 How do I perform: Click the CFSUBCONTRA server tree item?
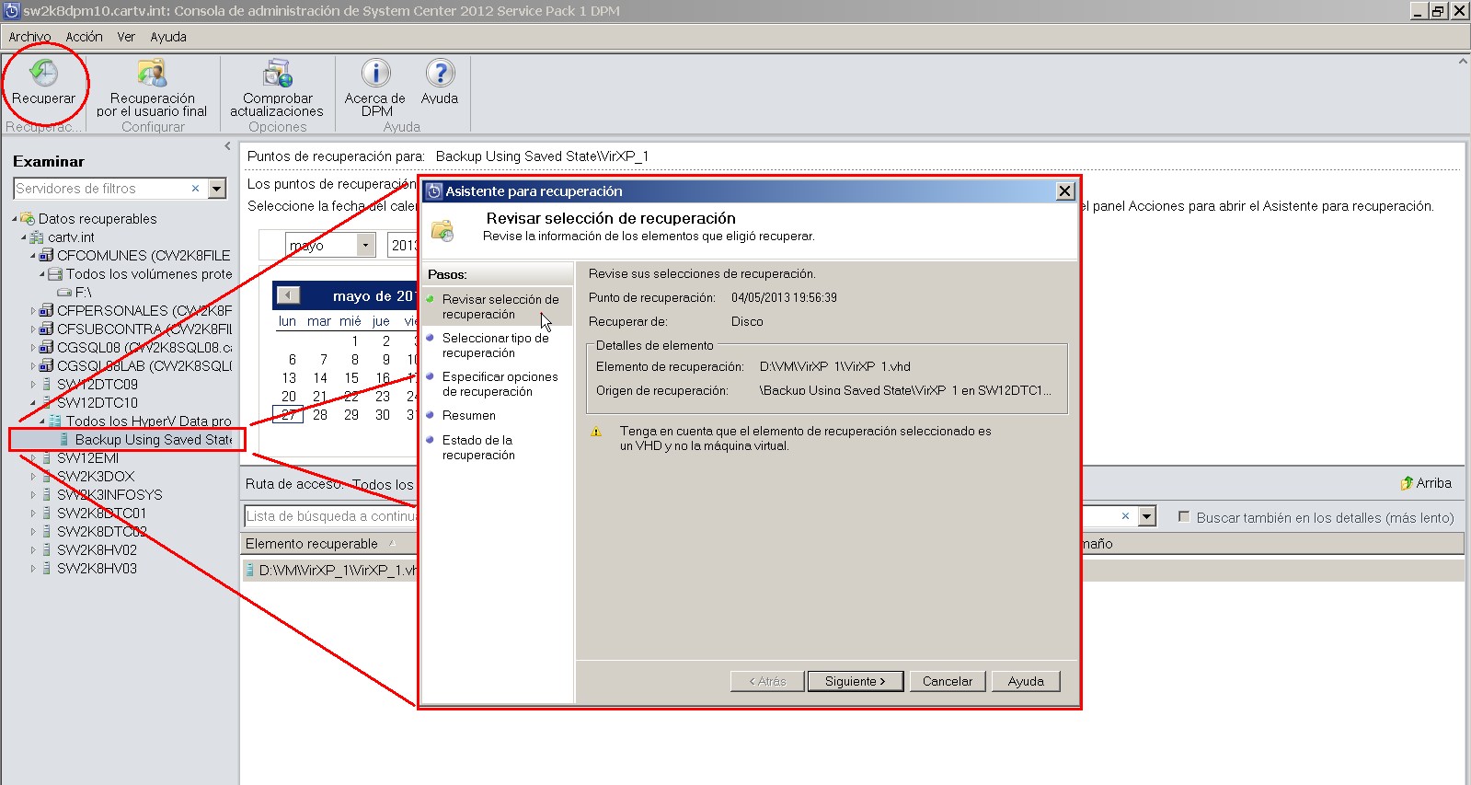coord(144,329)
